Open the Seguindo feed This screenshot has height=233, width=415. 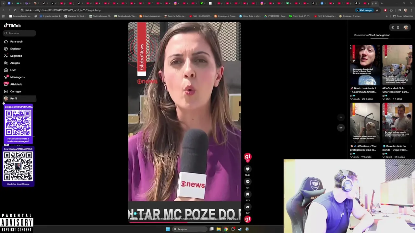pos(16,56)
